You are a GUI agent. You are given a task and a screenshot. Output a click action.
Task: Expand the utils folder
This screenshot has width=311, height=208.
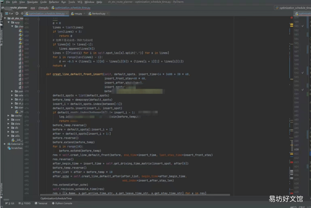[x=8, y=136]
